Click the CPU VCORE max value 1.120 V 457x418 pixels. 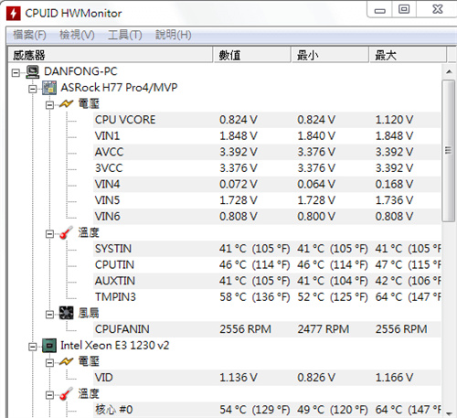pyautogui.click(x=394, y=120)
